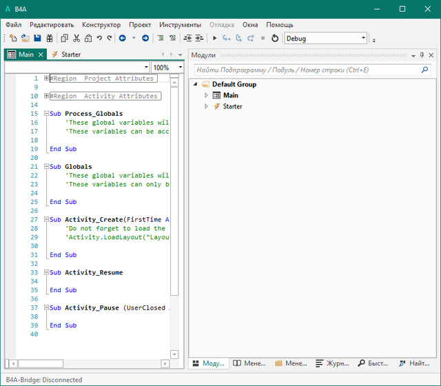Screen dimensions: 441x386
Task: Collapse the Sub Activity_Create code block
Action: (46, 220)
